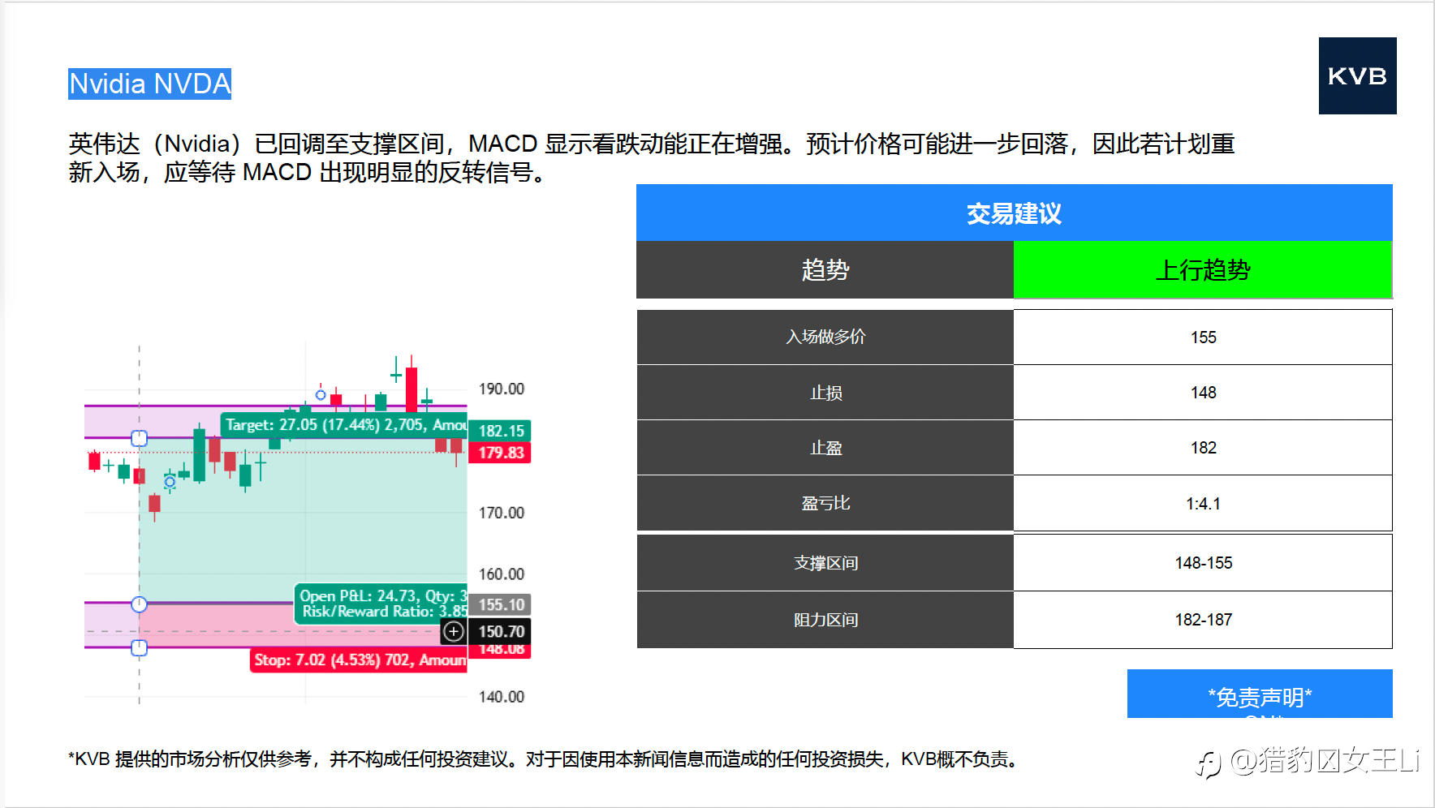Click the 190.00 axis label
This screenshot has width=1435, height=808.
click(x=502, y=389)
